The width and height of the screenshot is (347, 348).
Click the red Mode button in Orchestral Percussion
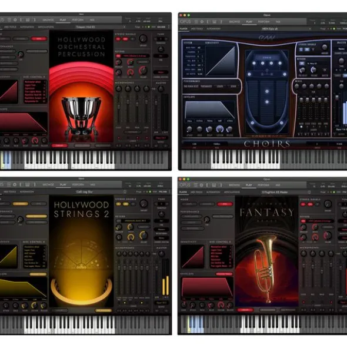39,39
